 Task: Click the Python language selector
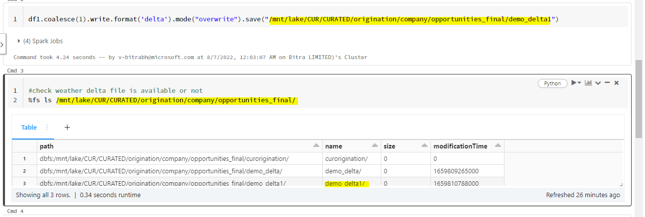(x=552, y=83)
